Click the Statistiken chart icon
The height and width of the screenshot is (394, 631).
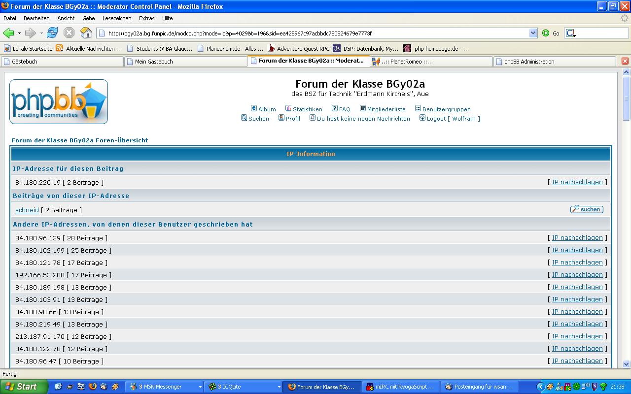tap(288, 109)
